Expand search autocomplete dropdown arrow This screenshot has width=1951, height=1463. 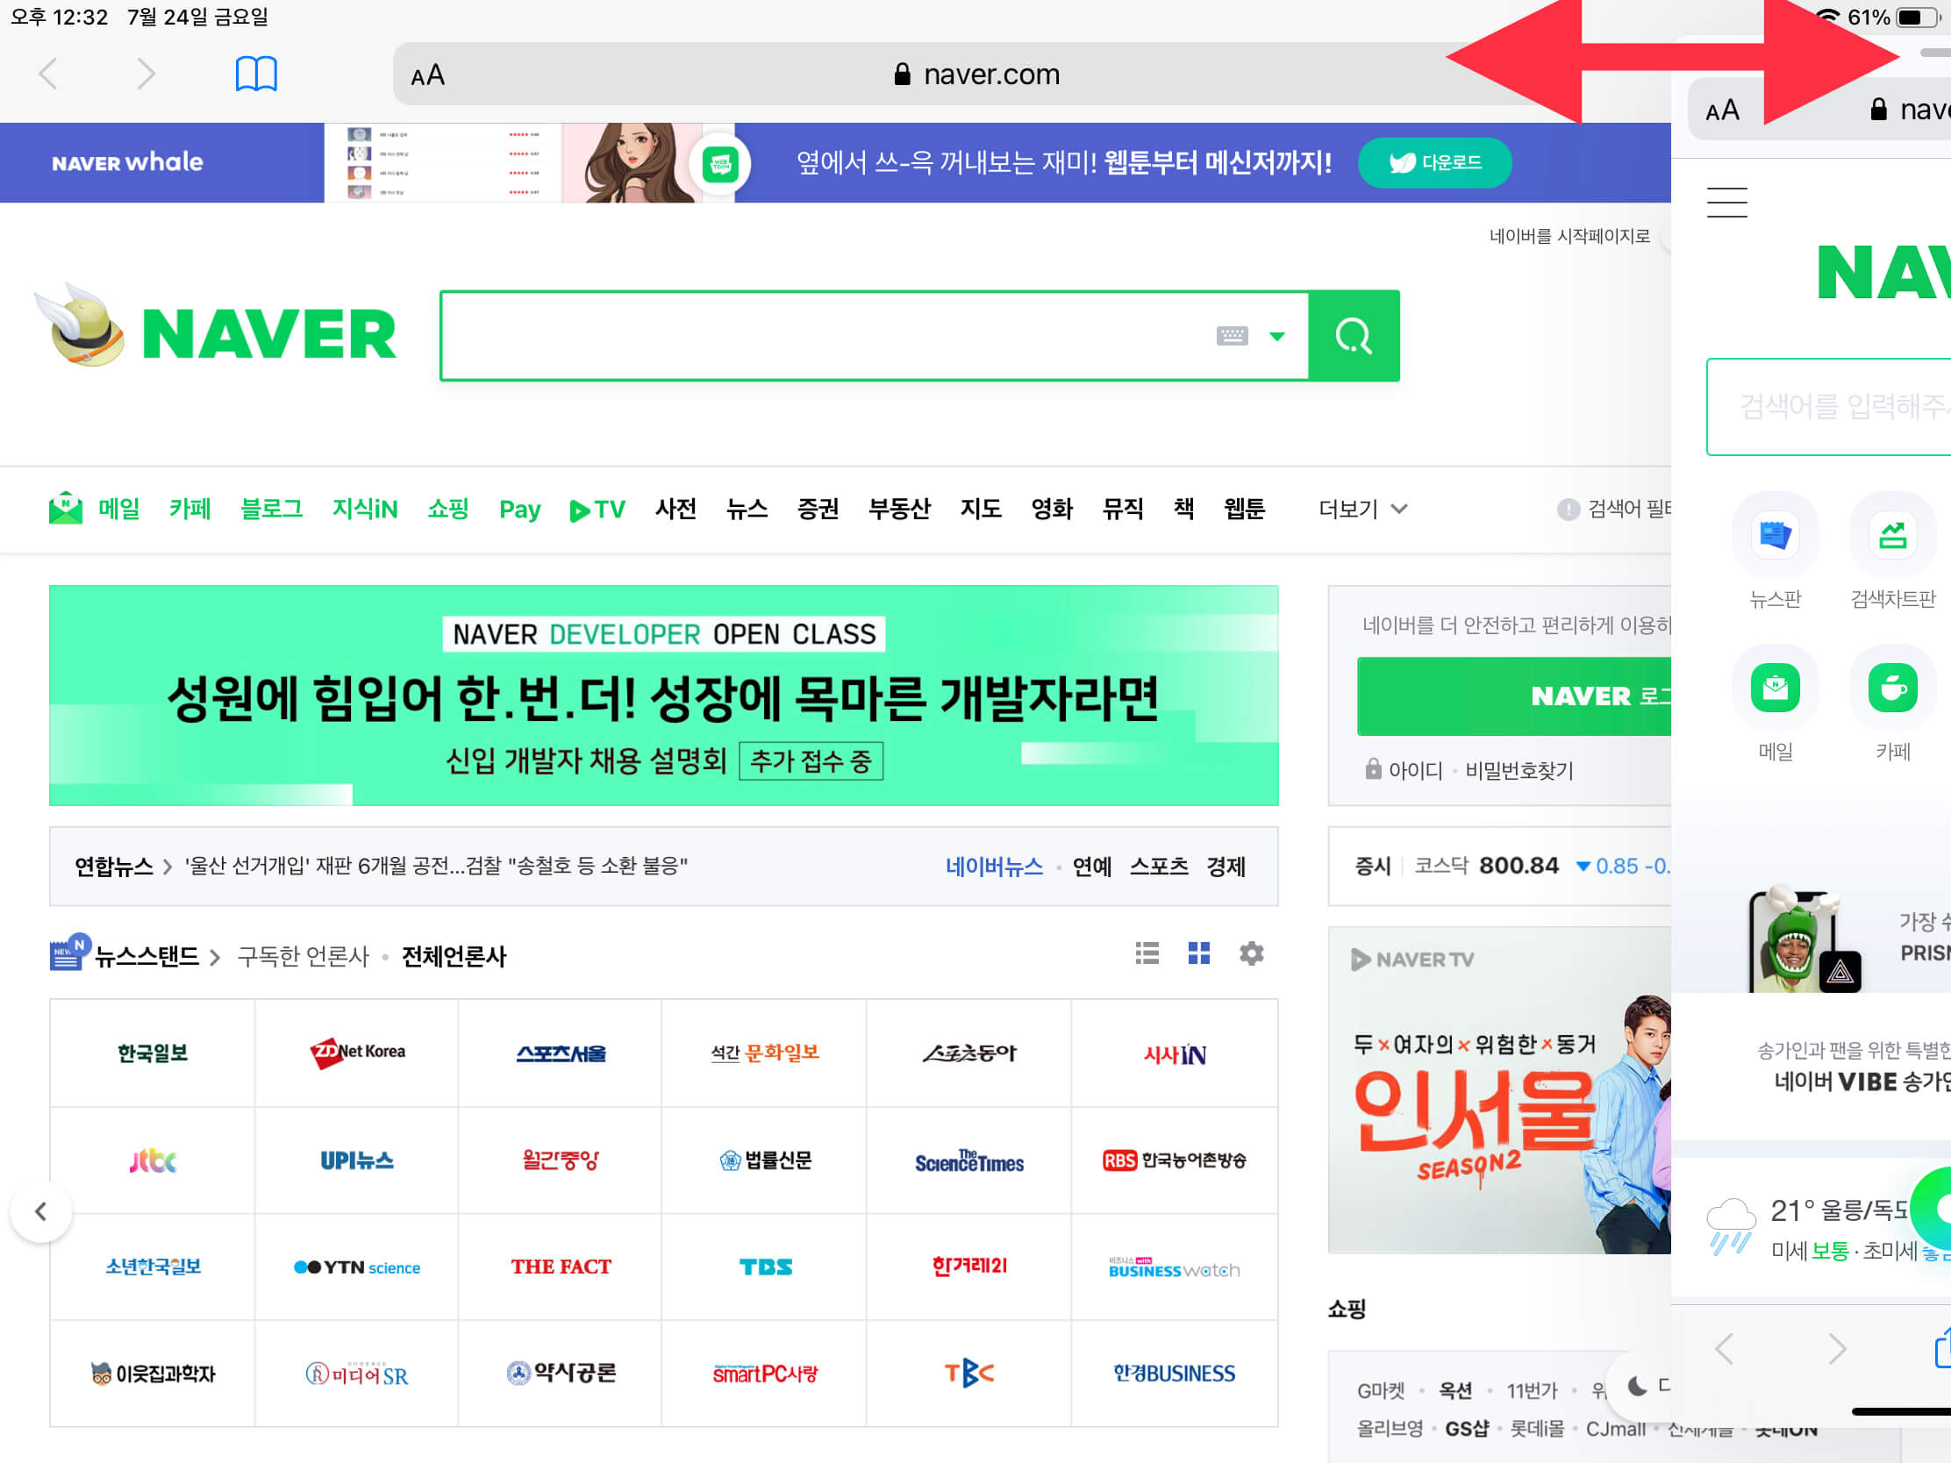point(1276,336)
